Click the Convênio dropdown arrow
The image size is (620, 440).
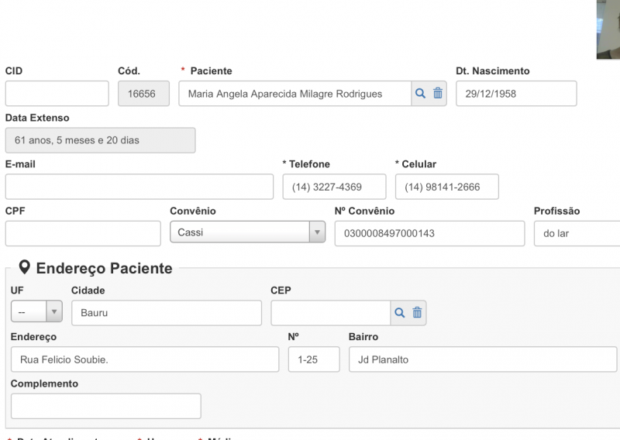pyautogui.click(x=317, y=233)
